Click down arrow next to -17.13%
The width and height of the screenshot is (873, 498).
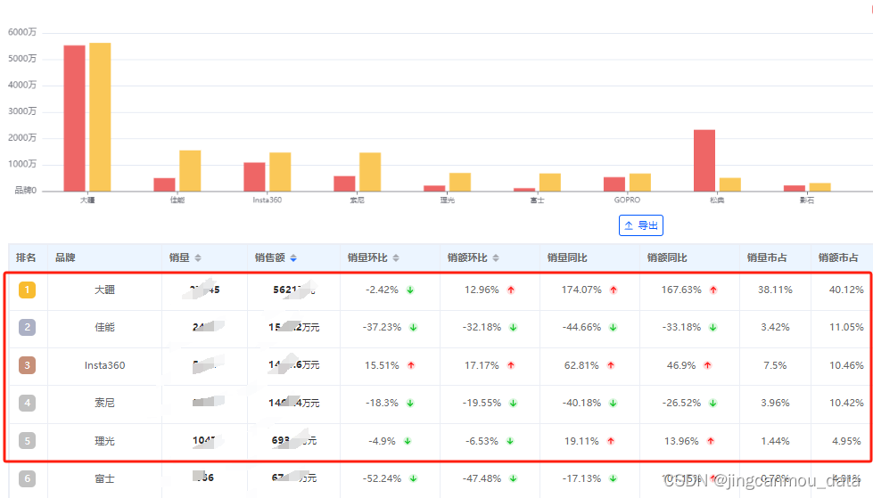click(613, 478)
